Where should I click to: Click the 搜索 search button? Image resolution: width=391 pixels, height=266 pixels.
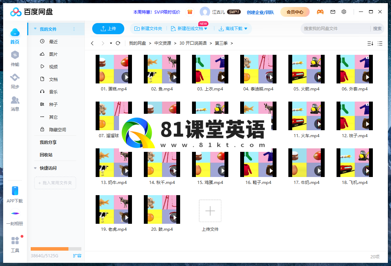point(377,29)
